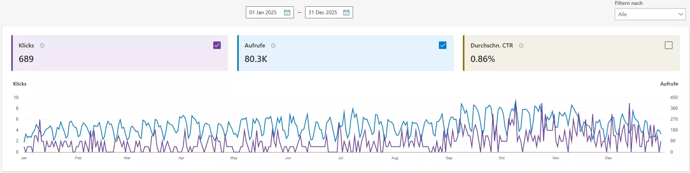
Task: Open the end date calendar icon
Action: coord(346,13)
